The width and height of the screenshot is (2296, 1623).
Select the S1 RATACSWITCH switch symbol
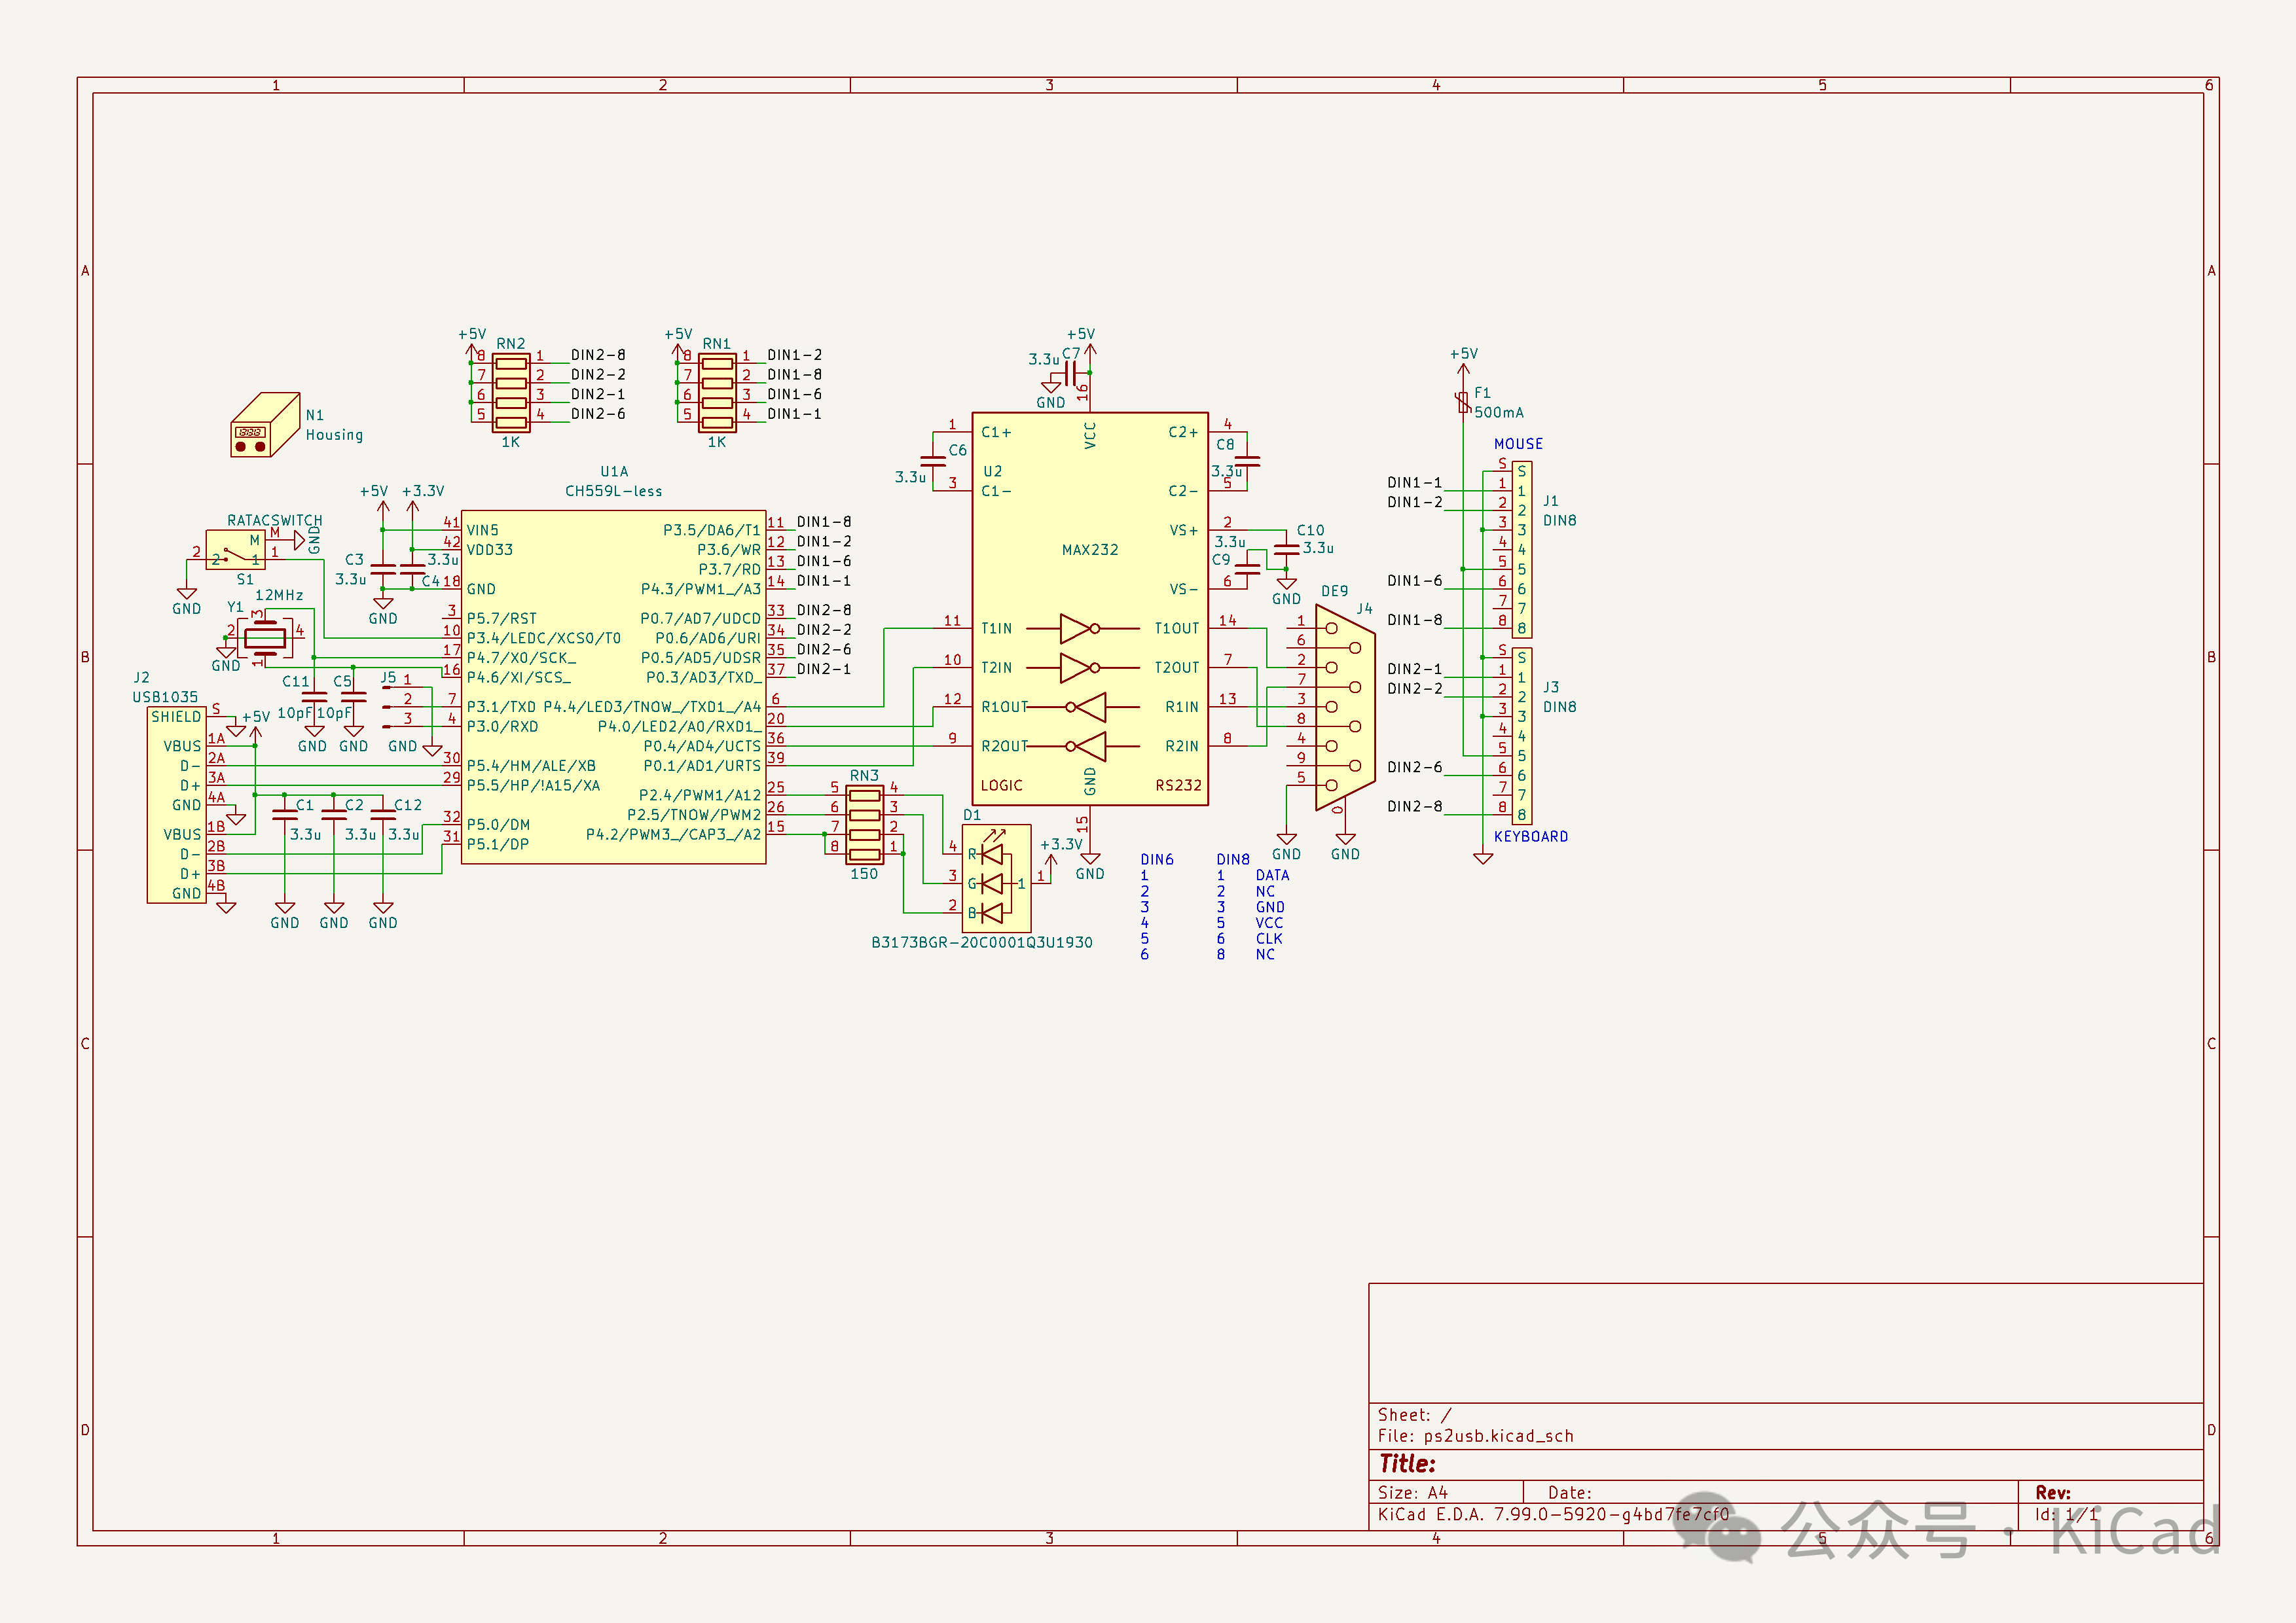coord(236,550)
